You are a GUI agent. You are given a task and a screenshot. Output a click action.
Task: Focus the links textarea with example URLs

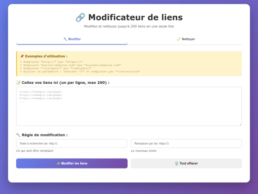(129, 106)
